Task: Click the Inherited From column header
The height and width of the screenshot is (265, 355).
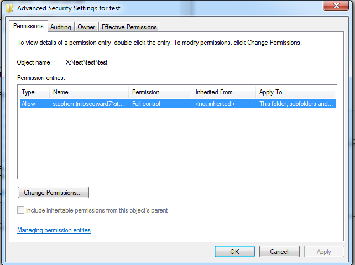Action: [x=224, y=92]
